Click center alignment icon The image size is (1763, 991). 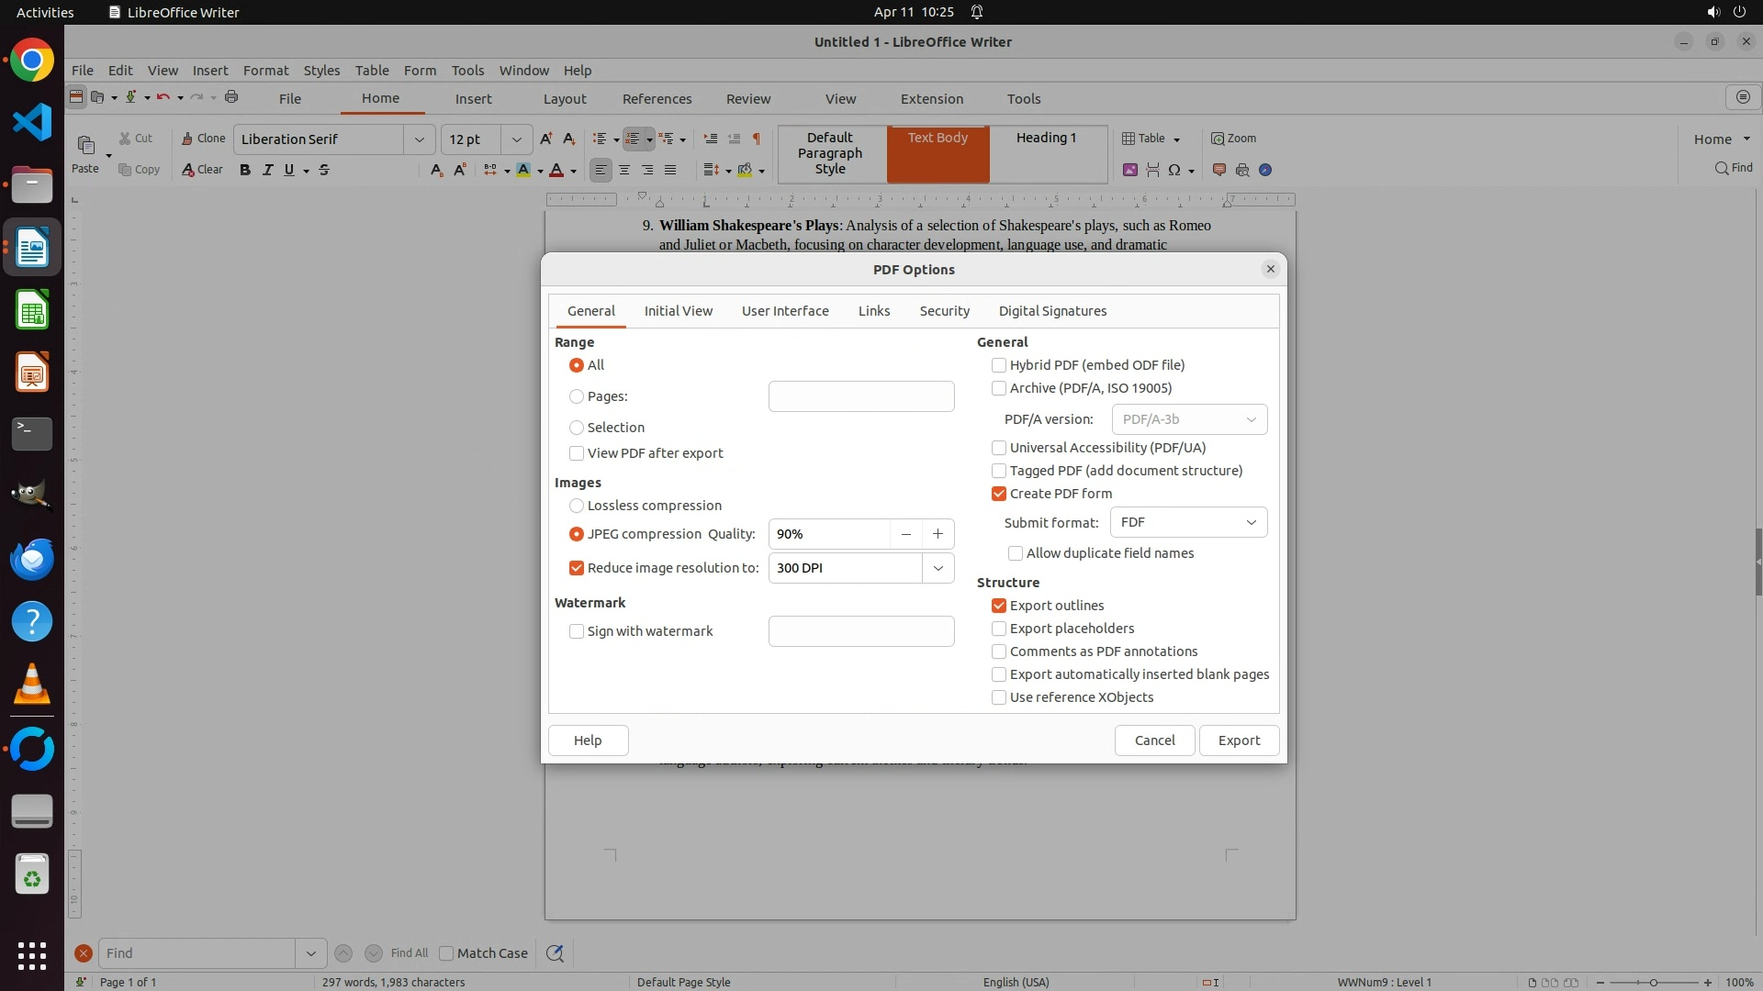(x=624, y=170)
